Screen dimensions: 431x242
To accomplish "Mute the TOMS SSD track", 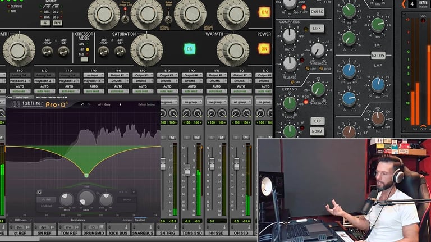I will [x=196, y=137].
